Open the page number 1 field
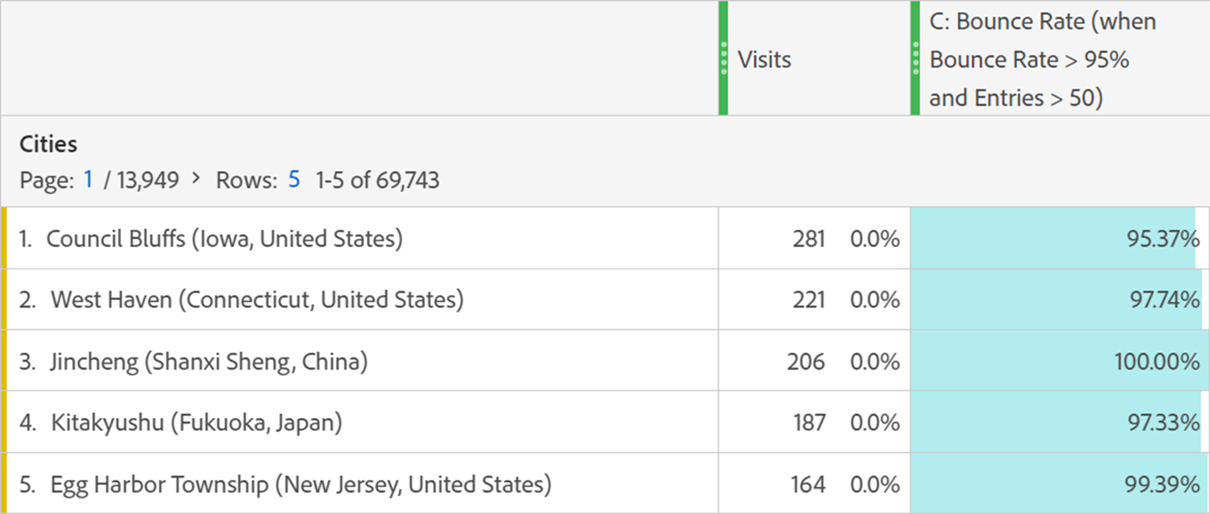 point(89,180)
